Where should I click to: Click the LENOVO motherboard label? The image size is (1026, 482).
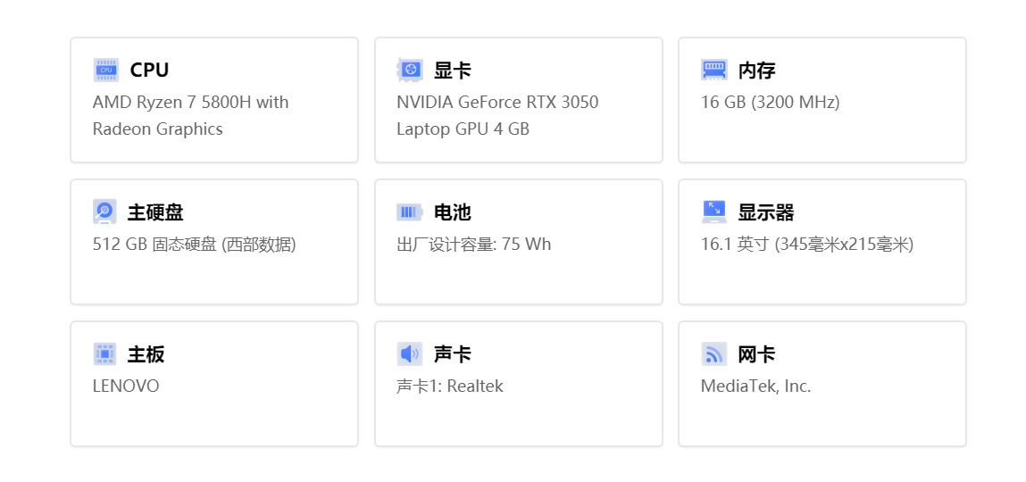click(x=126, y=386)
